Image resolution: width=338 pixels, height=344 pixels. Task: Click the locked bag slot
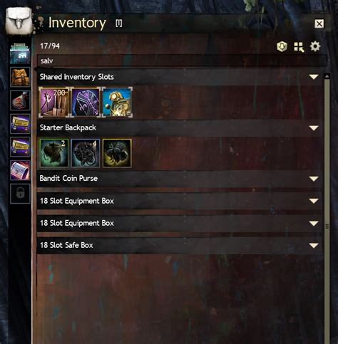[20, 194]
